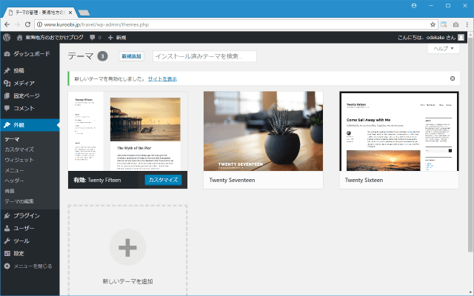
Task: Click the ユーザー person icon
Action: tap(7, 229)
